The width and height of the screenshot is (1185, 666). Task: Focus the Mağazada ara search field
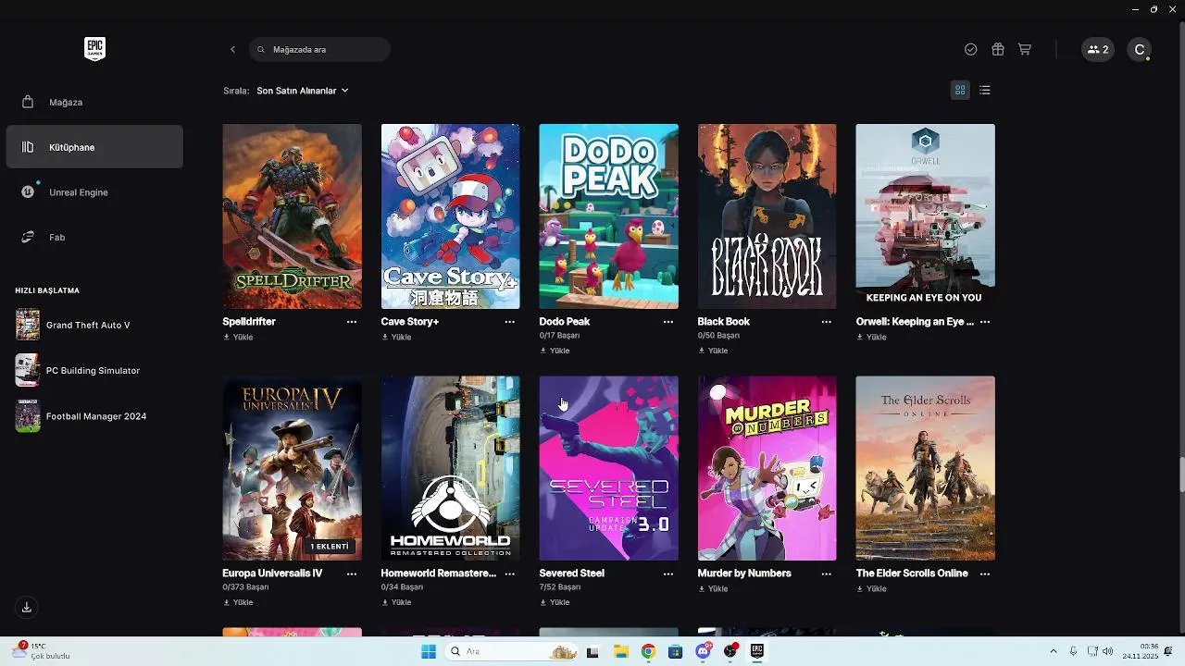[x=319, y=50]
